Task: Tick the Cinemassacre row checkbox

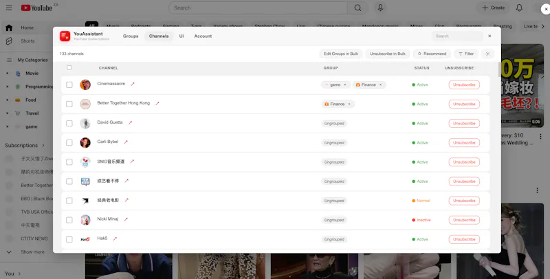Action: [x=69, y=85]
